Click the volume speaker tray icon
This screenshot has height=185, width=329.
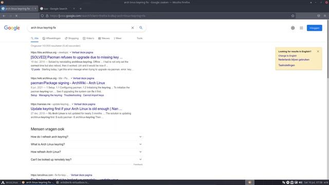coord(300,182)
